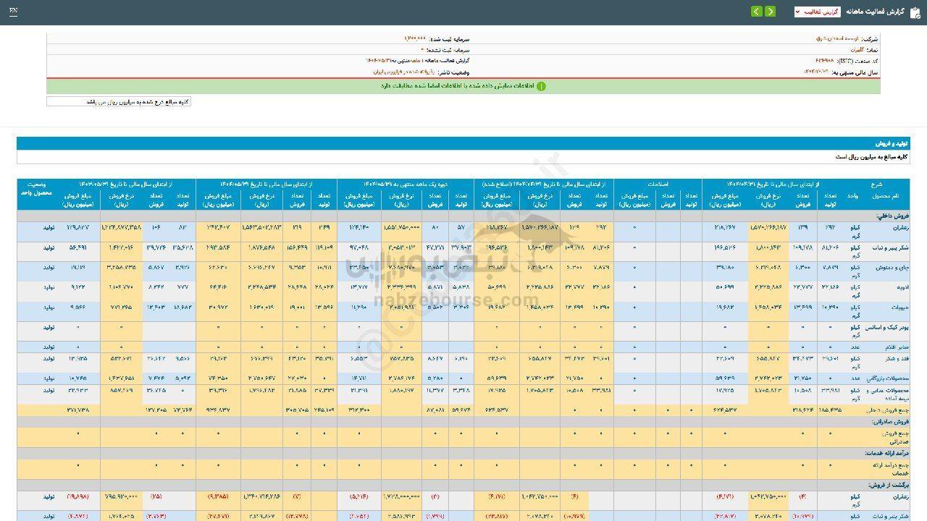
Task: Click the left green arrow navigation button
Action: tap(756, 12)
